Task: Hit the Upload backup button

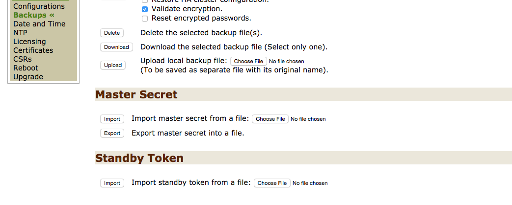Action: (x=112, y=65)
